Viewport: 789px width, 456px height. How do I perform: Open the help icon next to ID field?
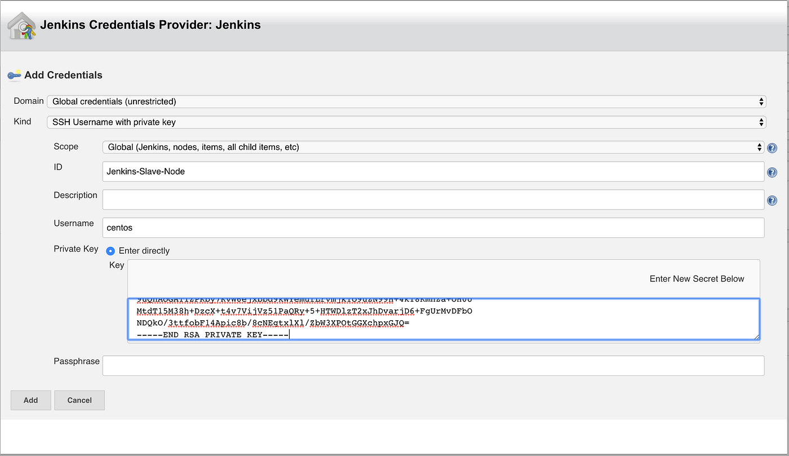[772, 172]
